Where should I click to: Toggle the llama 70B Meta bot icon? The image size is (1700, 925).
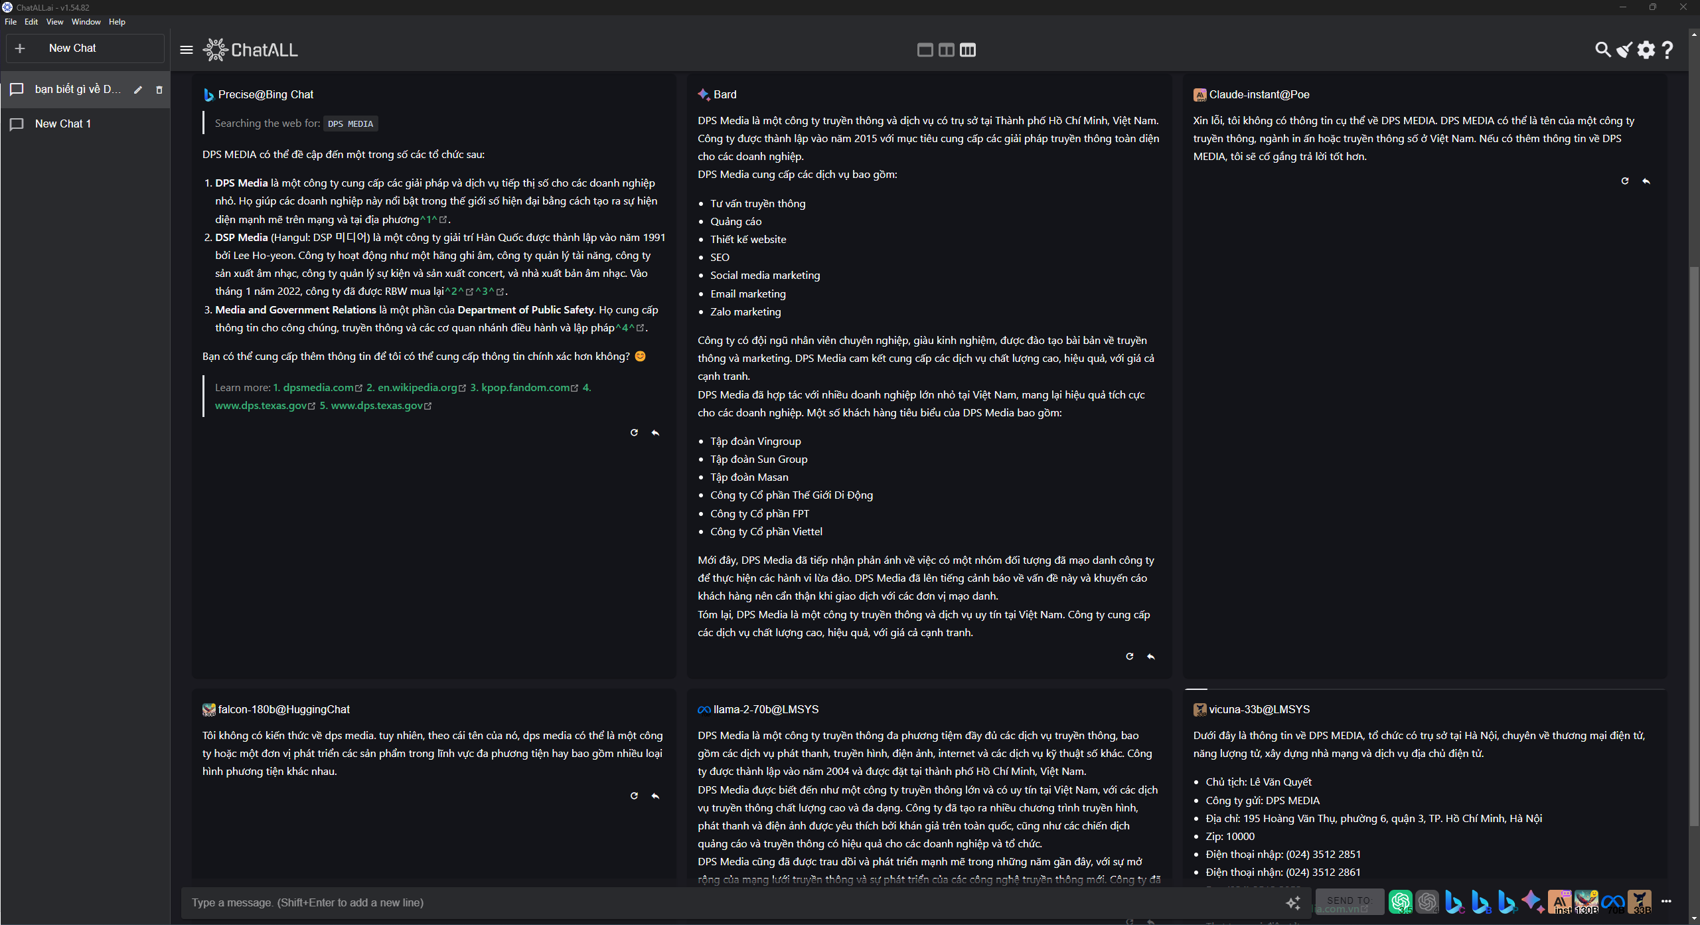[1613, 902]
